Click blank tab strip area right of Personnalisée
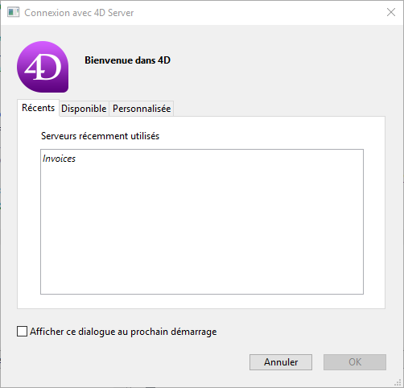This screenshot has width=404, height=388. coord(279,109)
